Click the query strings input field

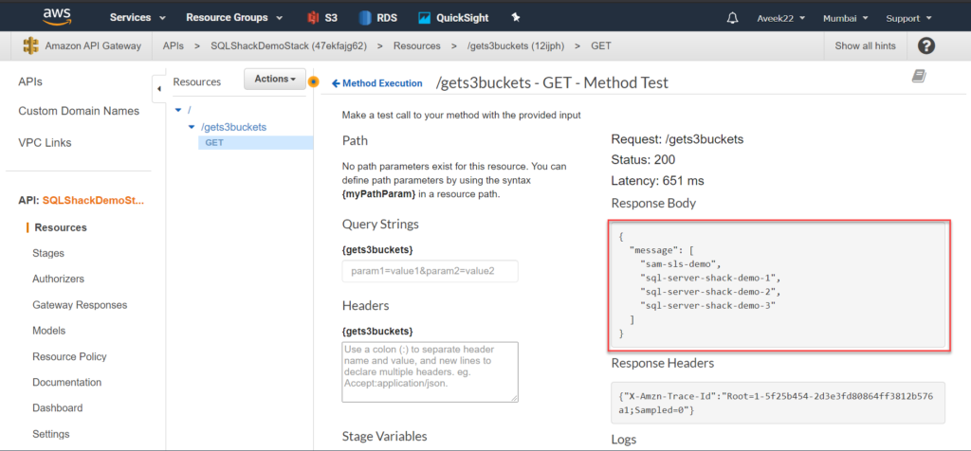point(430,271)
